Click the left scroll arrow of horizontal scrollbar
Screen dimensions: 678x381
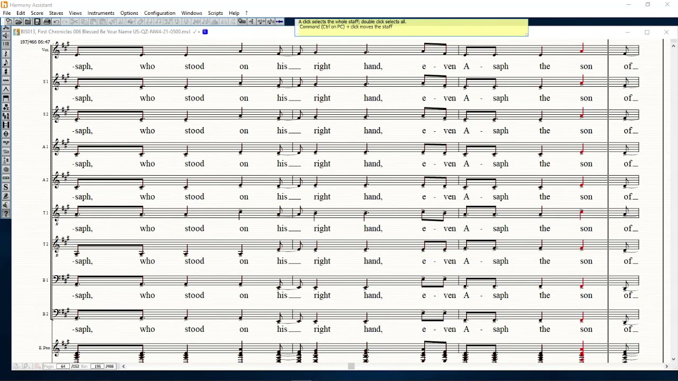click(x=123, y=366)
